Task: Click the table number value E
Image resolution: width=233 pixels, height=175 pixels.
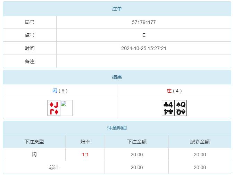Action: tap(144, 35)
